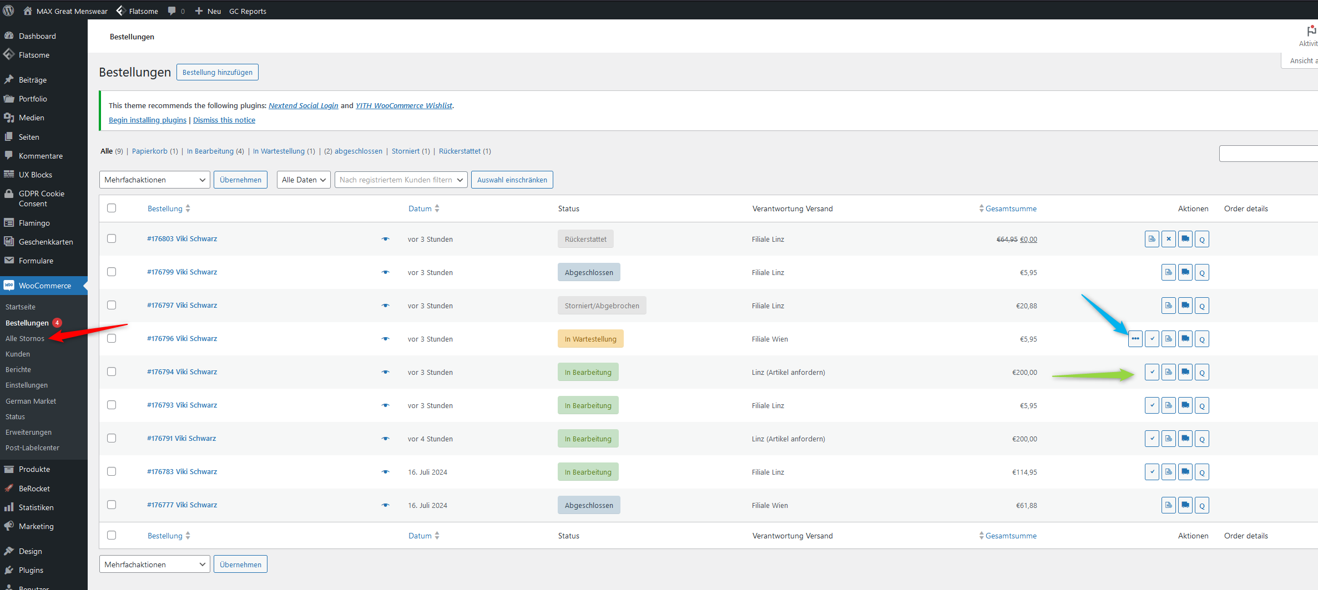Click the three-dots processing action for order #176796
This screenshot has height=590, width=1318.
(x=1135, y=339)
